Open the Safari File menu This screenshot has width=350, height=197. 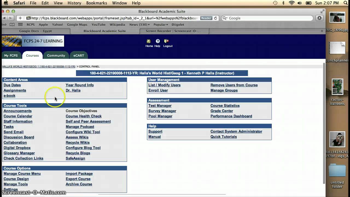click(33, 3)
